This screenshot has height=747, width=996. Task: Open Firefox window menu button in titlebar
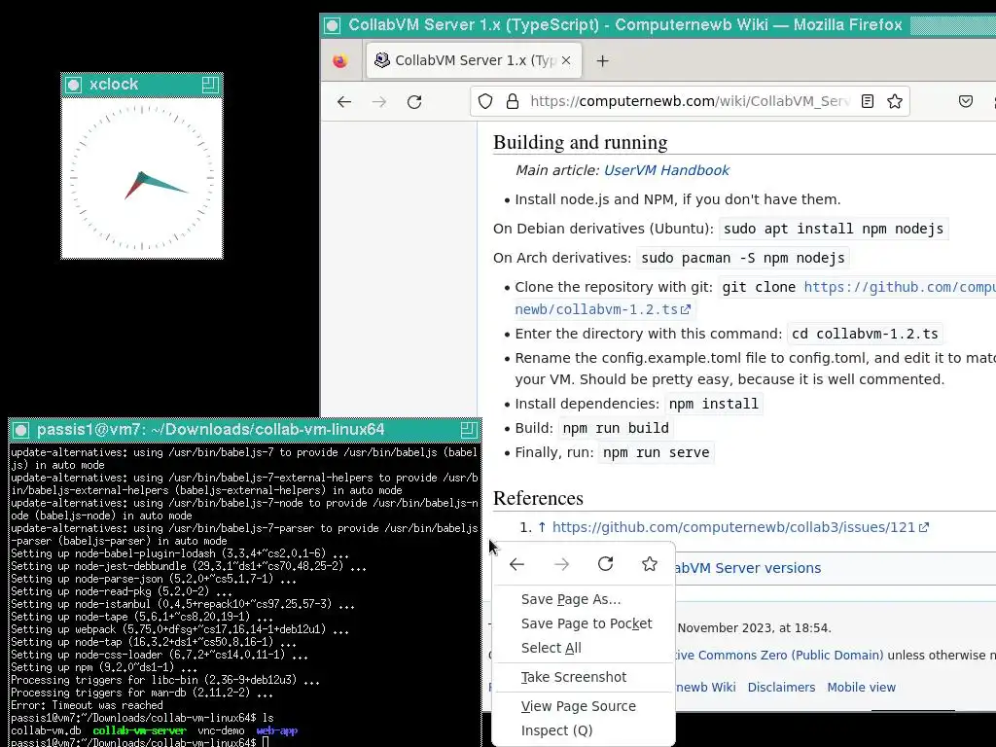pyautogui.click(x=333, y=25)
